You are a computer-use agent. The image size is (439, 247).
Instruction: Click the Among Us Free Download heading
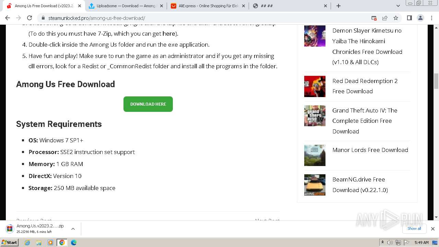pyautogui.click(x=66, y=84)
